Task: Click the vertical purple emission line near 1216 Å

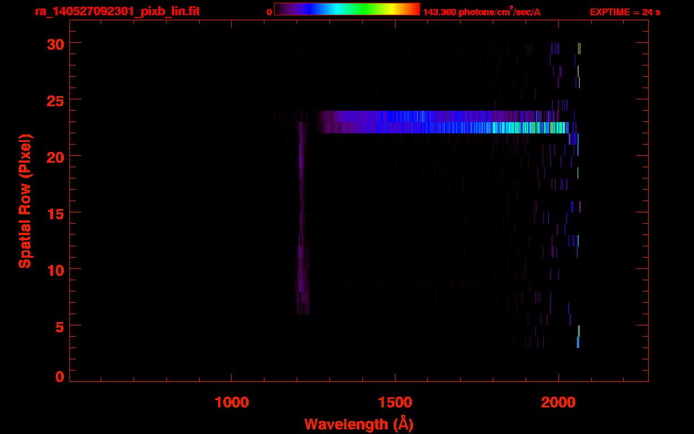Action: (301, 218)
